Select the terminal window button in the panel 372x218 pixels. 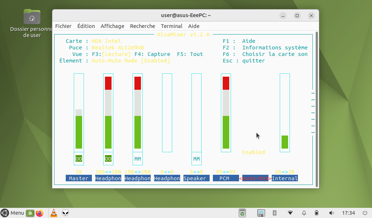point(261,213)
